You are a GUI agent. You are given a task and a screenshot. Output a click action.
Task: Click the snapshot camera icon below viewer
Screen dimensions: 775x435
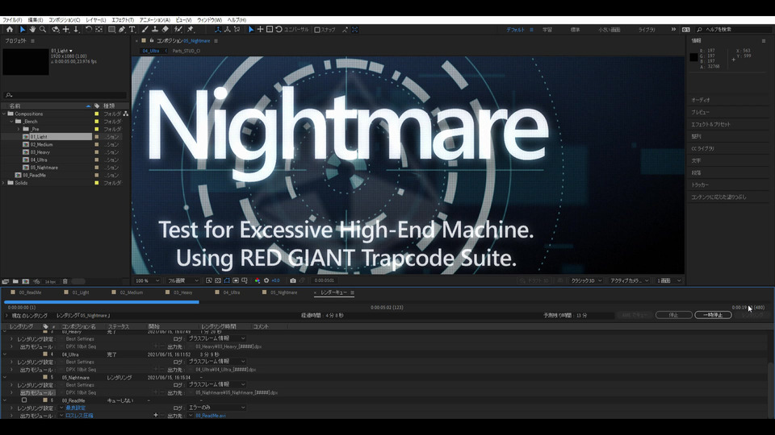[292, 280]
